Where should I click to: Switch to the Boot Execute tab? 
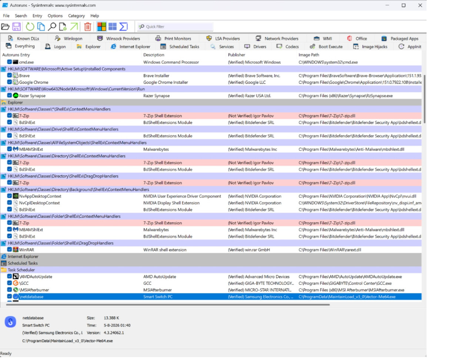point(326,47)
